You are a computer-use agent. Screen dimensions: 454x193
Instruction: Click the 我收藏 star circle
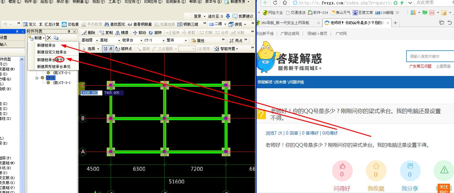click(376, 171)
